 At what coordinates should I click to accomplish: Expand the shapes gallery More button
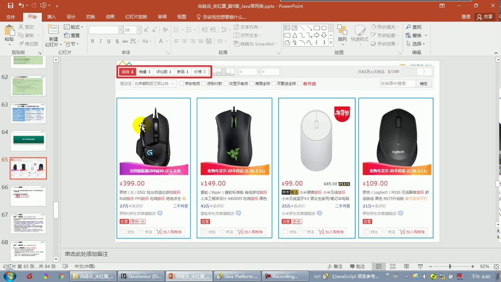coord(331,43)
